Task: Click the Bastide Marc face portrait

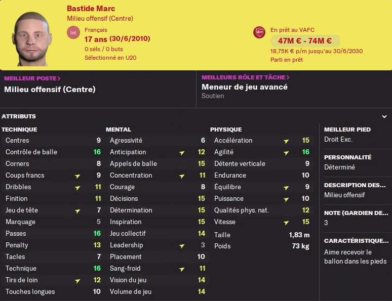Action: [32, 39]
